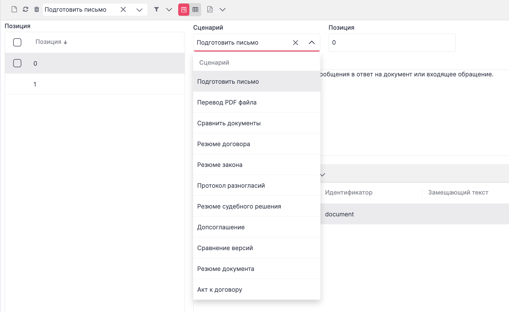
Task: Pick Резюме судебного решения option
Action: pos(257,206)
